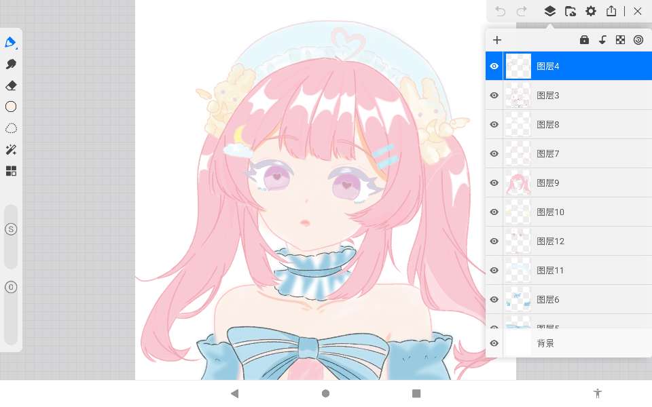Viewport: 652px width, 407px height.
Task: Toggle visibility of layer 图层9
Action: click(x=494, y=183)
